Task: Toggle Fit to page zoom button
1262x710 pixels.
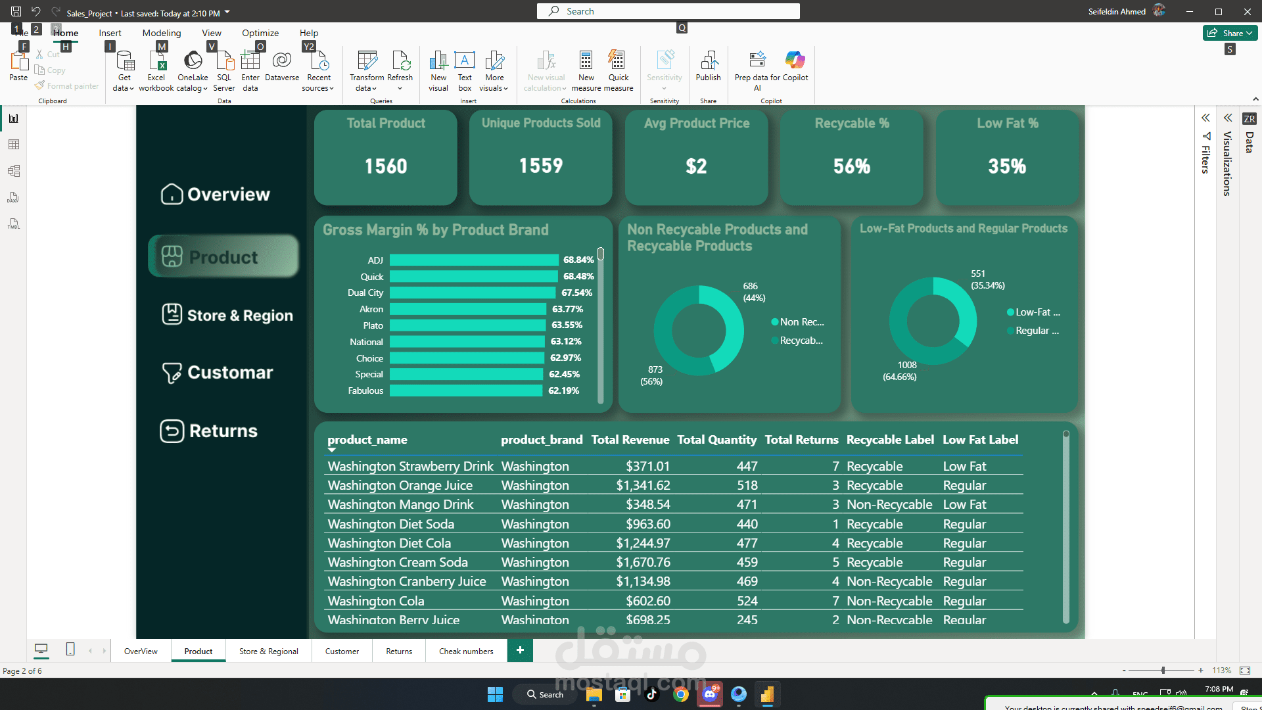Action: [x=1245, y=671]
